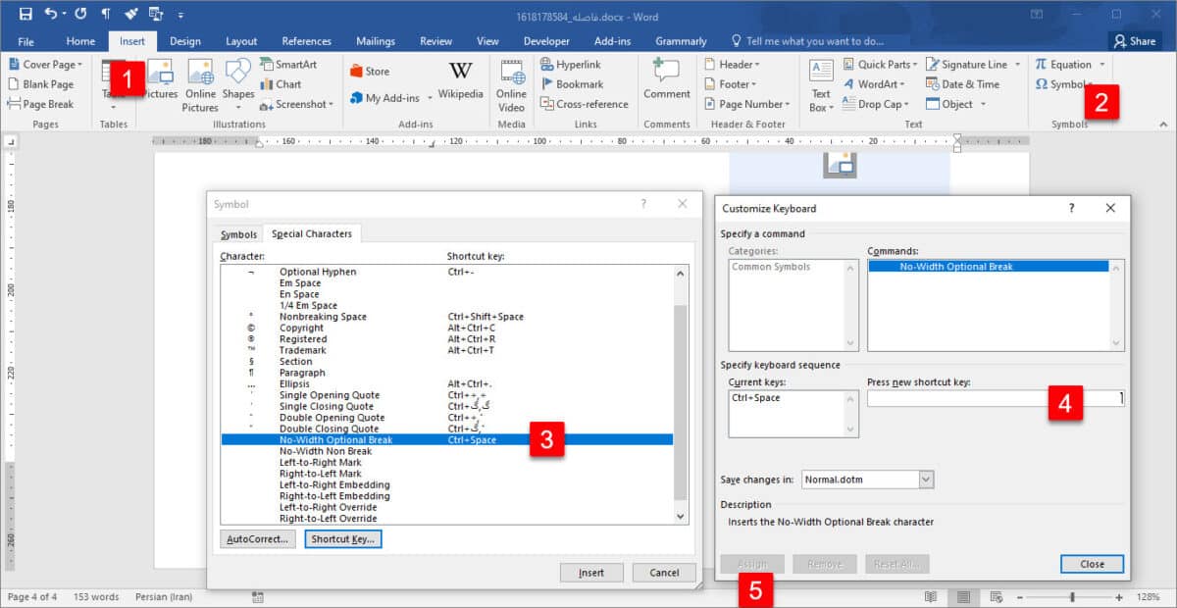Click Save icon in Quick Access Toolbar

click(26, 15)
